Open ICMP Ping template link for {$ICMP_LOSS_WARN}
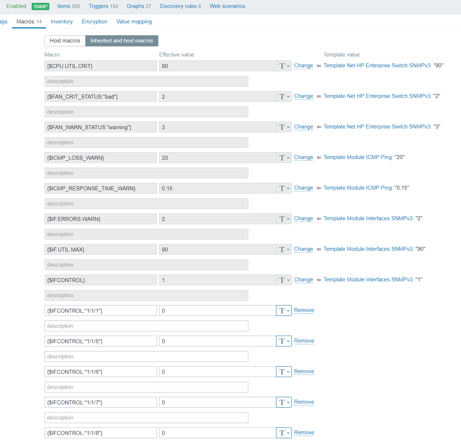Viewport: 461px width, 440px height. (357, 157)
